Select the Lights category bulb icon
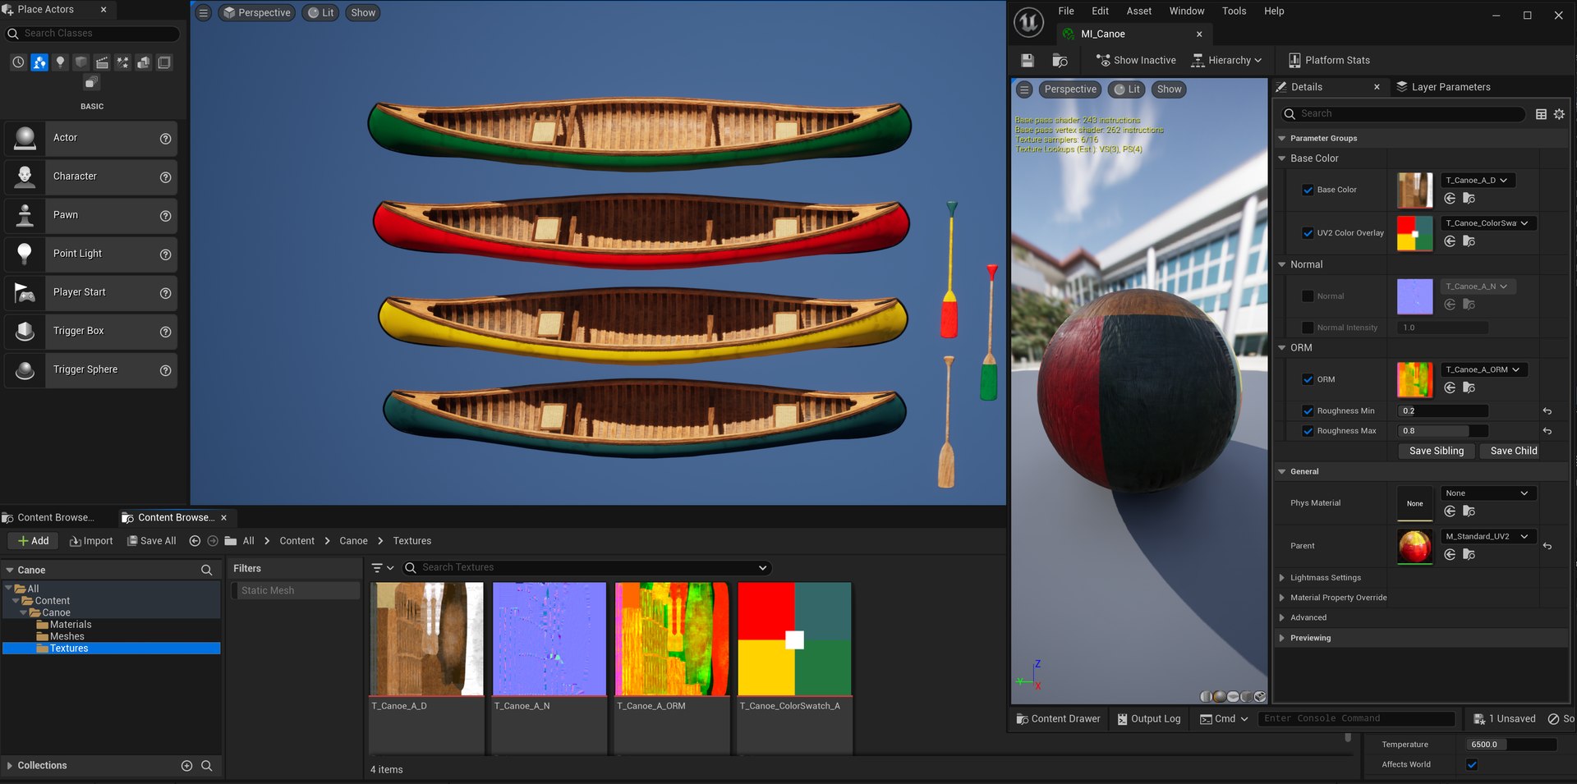 pyautogui.click(x=60, y=62)
